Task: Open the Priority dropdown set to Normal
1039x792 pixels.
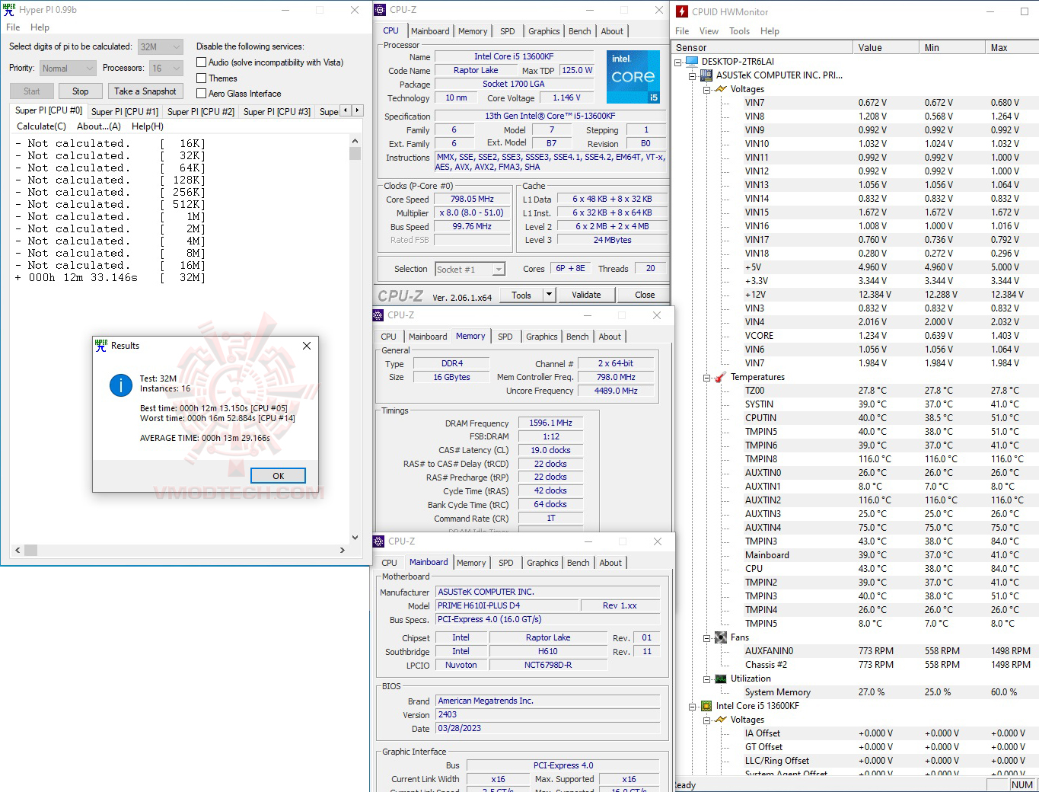Action: pos(68,68)
